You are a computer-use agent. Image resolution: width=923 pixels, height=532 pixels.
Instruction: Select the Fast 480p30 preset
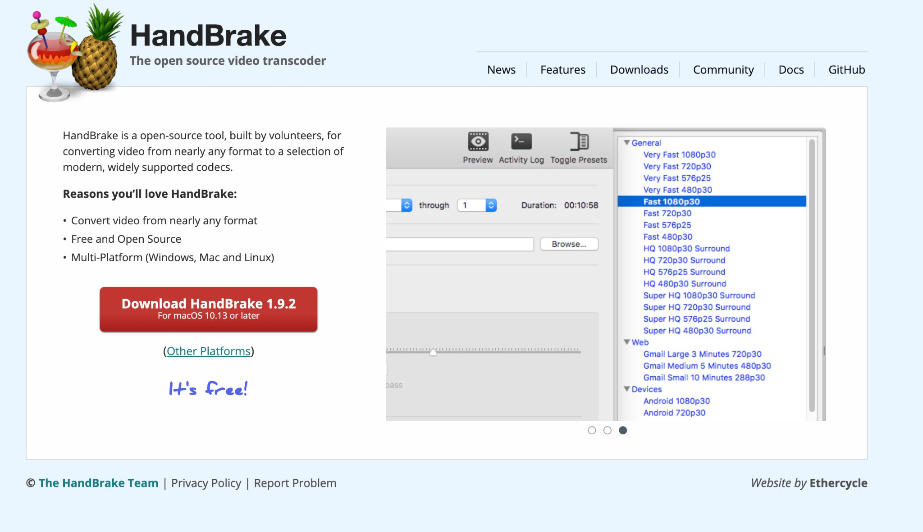667,236
